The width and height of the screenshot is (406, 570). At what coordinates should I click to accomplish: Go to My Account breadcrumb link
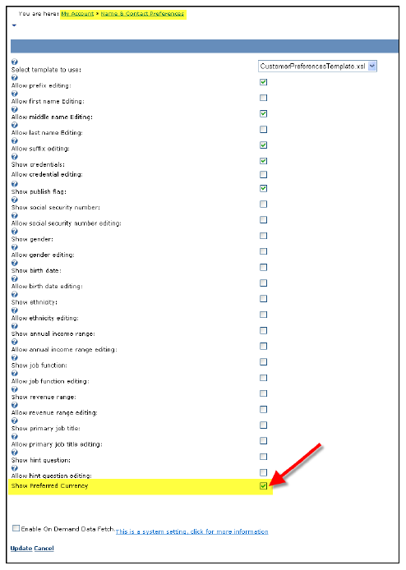point(77,14)
